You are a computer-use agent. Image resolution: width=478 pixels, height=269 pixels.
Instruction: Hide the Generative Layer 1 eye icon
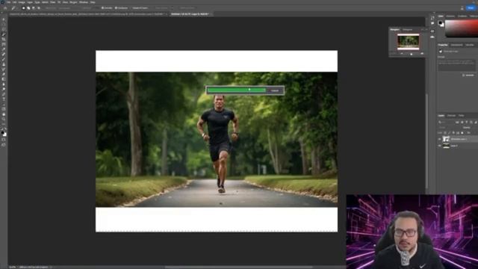click(440, 139)
